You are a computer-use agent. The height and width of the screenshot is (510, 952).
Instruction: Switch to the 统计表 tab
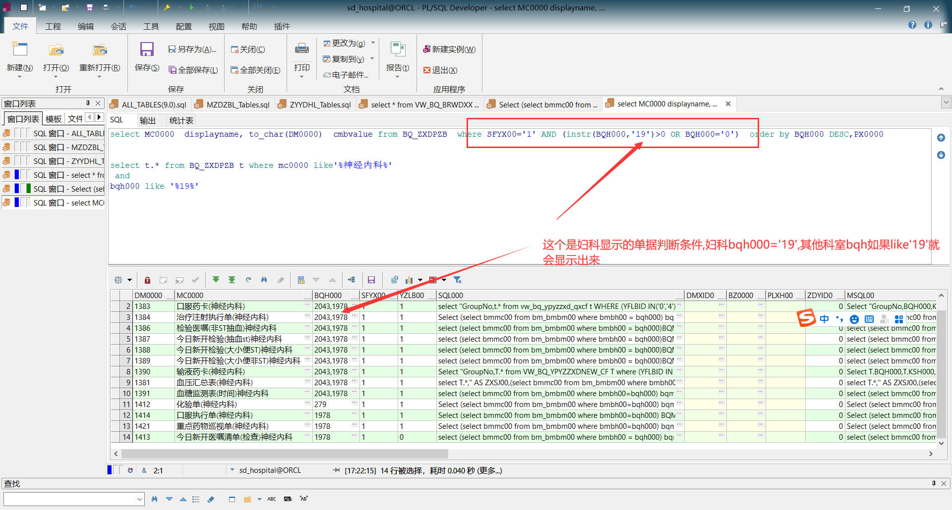[181, 120]
